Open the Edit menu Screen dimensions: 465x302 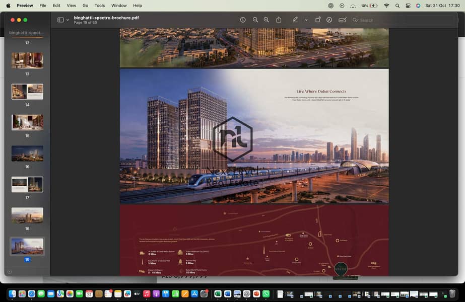(56, 6)
